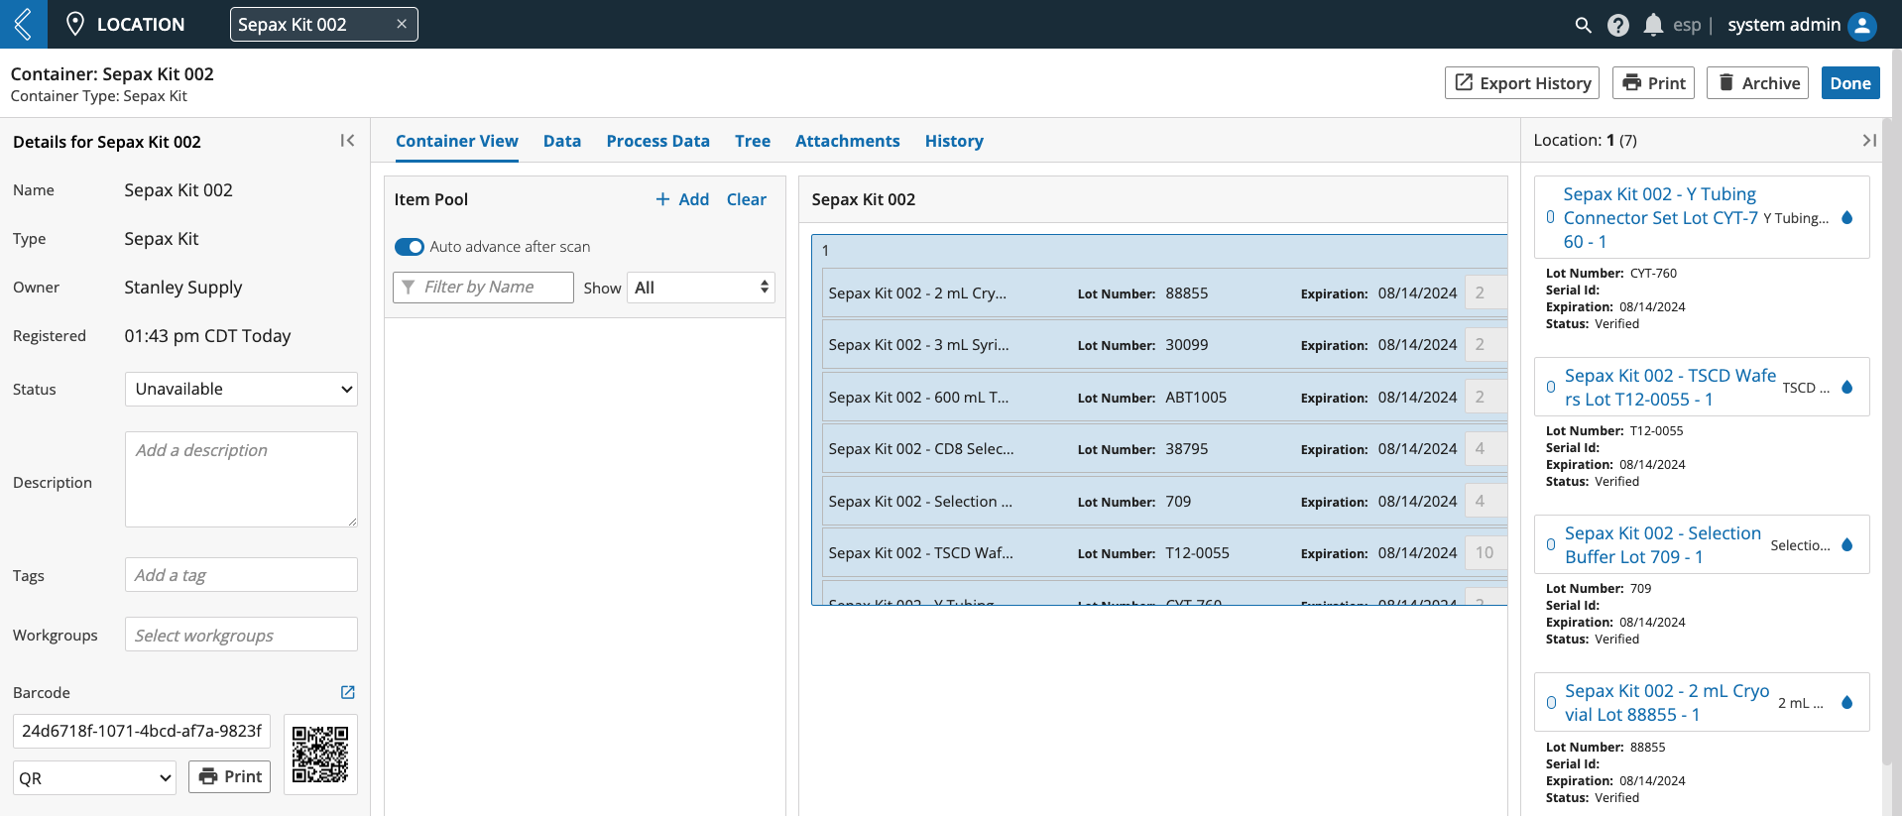
Task: Click the count icon on Selection Buffer card
Action: pos(1551,545)
